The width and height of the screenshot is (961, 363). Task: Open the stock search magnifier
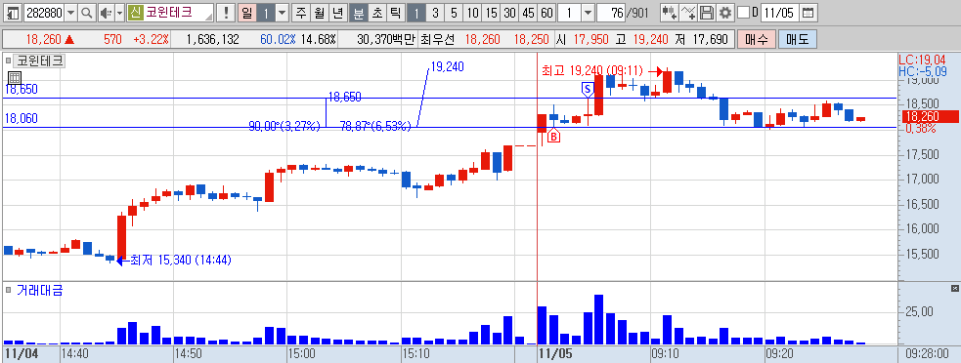click(x=87, y=13)
